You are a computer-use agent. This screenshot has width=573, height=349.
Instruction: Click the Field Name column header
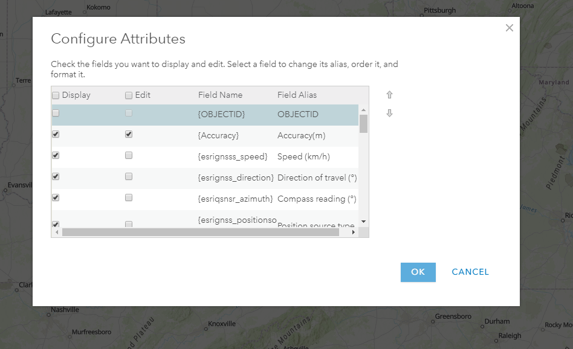click(x=221, y=95)
